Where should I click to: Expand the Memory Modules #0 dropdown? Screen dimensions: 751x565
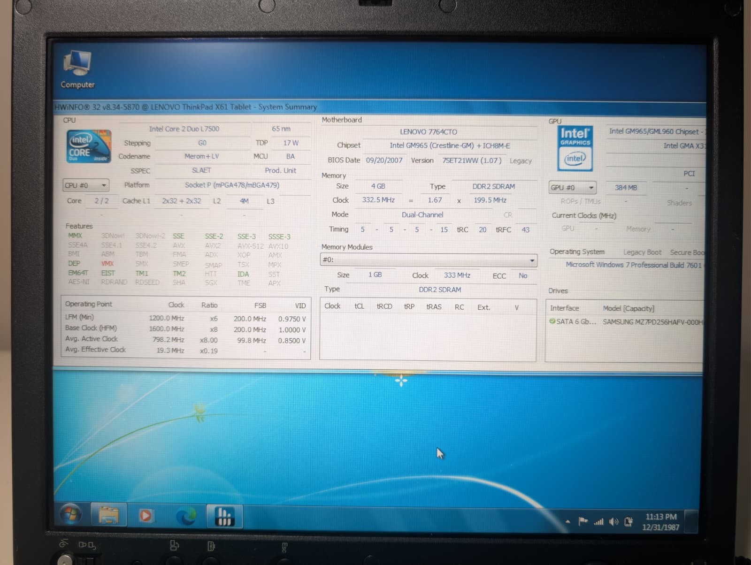tap(429, 260)
